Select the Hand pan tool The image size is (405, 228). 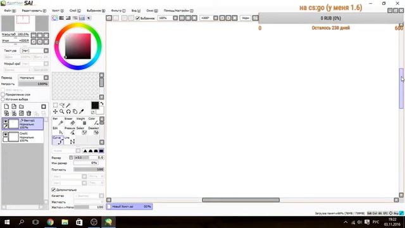pyautogui.click(x=75, y=111)
